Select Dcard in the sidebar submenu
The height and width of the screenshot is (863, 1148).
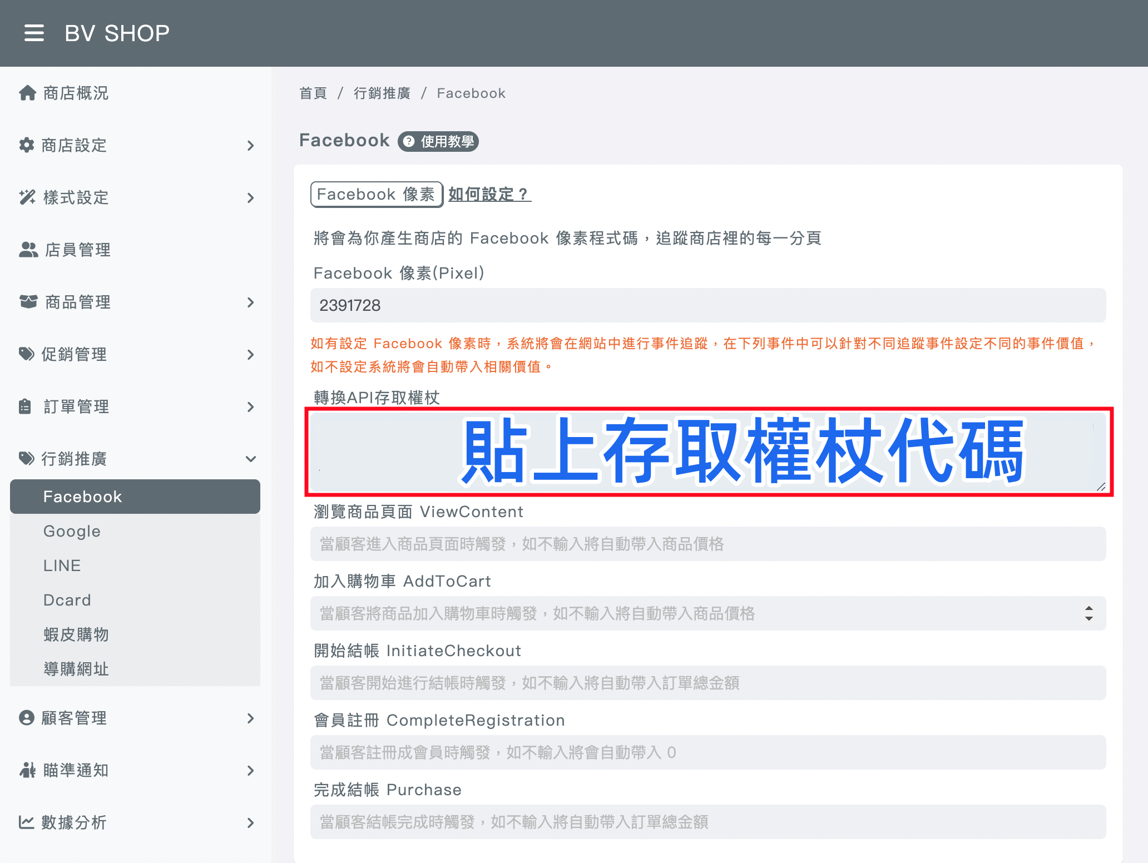point(135,600)
